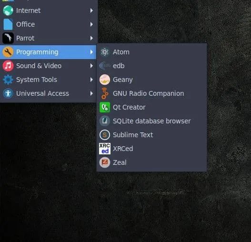Click the GNU Radio Companion icon
Image resolution: width=251 pixels, height=242 pixels.
(x=105, y=93)
